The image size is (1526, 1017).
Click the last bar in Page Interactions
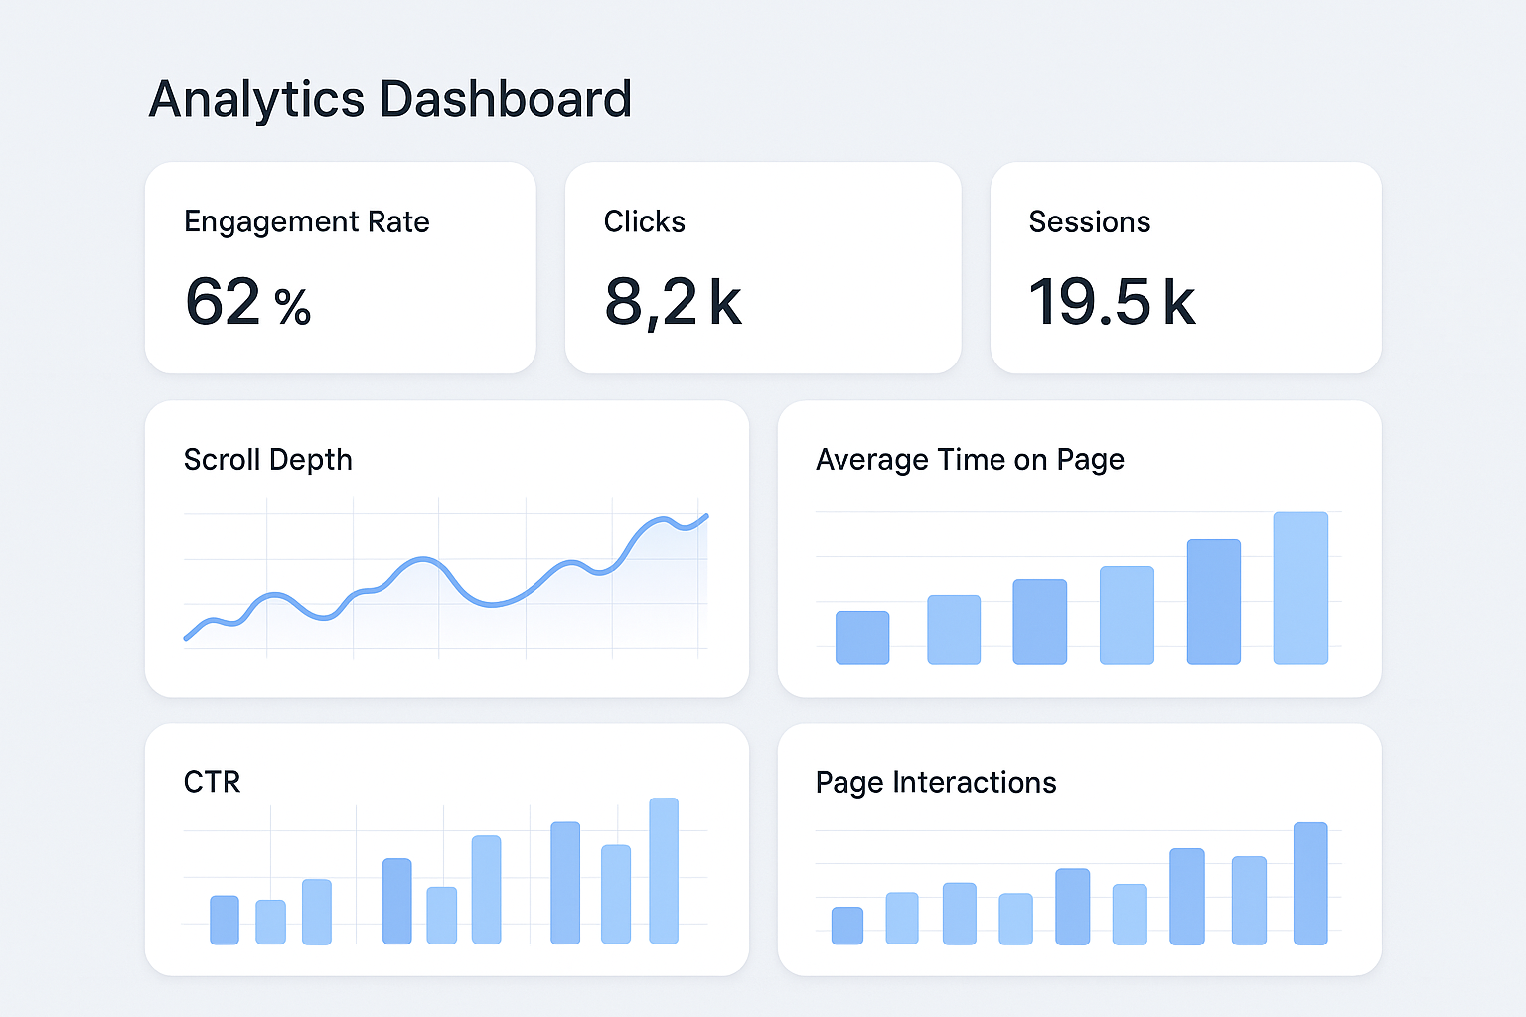tap(1309, 884)
